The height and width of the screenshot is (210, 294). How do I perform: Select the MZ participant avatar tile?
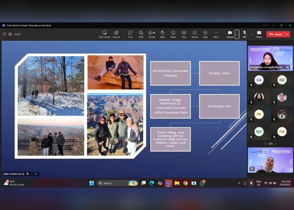coord(259,131)
